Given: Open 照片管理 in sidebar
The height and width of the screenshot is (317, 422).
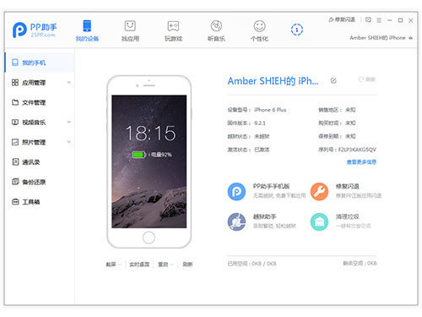Looking at the screenshot, I should (40, 142).
